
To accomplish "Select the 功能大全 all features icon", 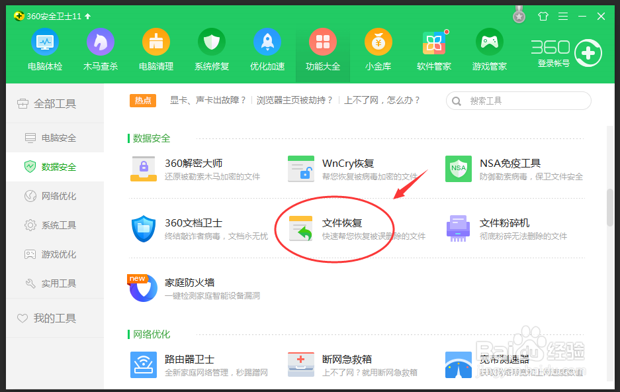I will [323, 42].
